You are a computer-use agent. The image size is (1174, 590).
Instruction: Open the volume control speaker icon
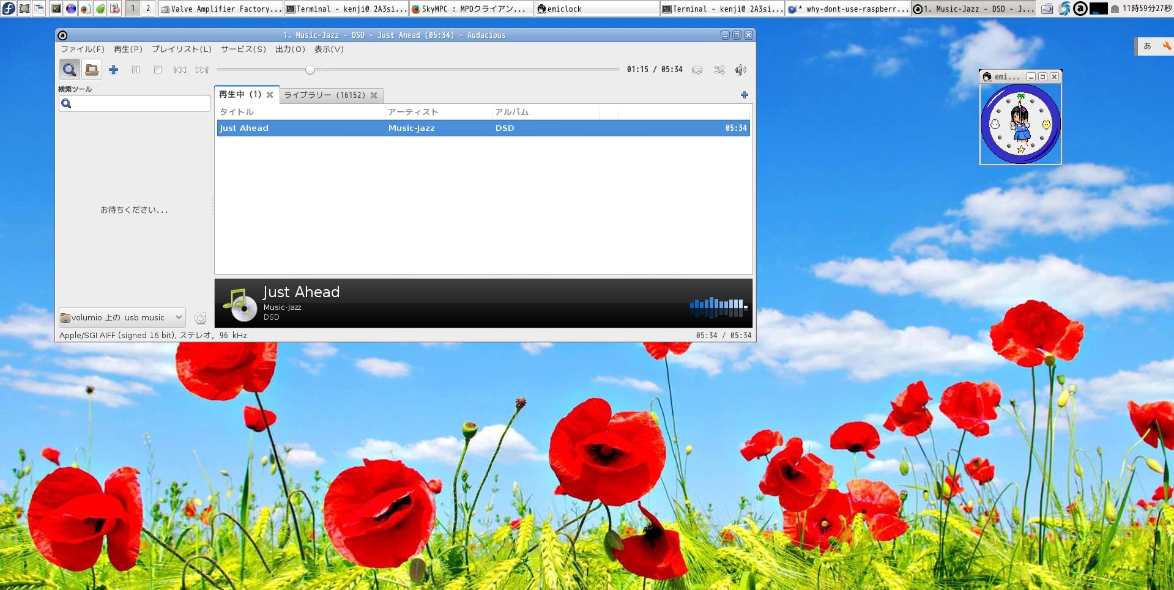(x=741, y=70)
